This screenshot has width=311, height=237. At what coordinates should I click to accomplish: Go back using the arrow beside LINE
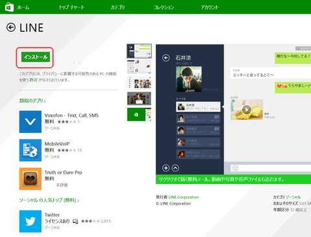[11, 28]
